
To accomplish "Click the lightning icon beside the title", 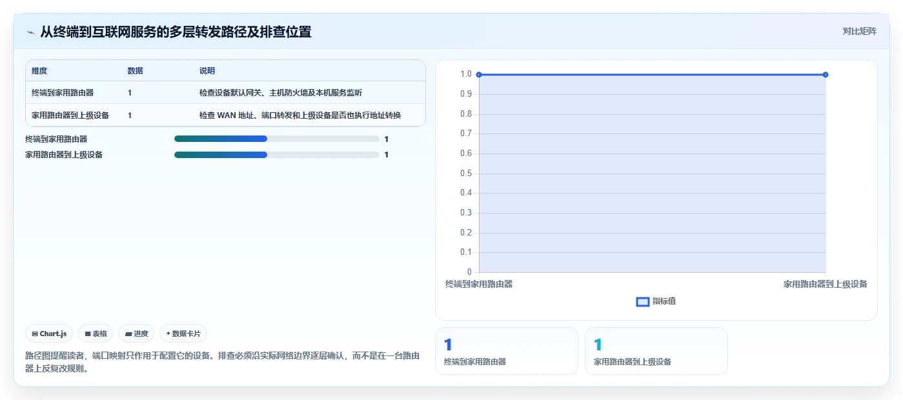I will [30, 32].
